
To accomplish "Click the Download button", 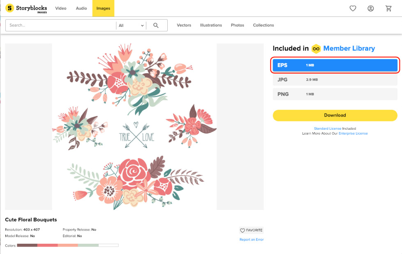I will pos(335,115).
